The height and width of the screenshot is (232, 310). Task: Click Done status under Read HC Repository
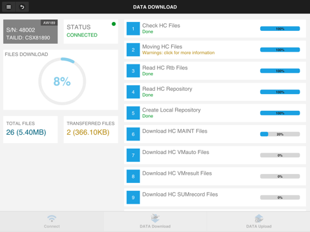coord(148,95)
